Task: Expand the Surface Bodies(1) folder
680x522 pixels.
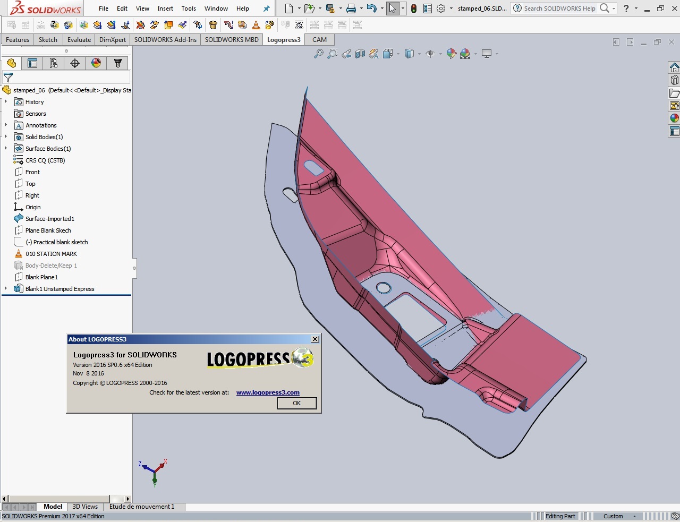Action: click(6, 149)
